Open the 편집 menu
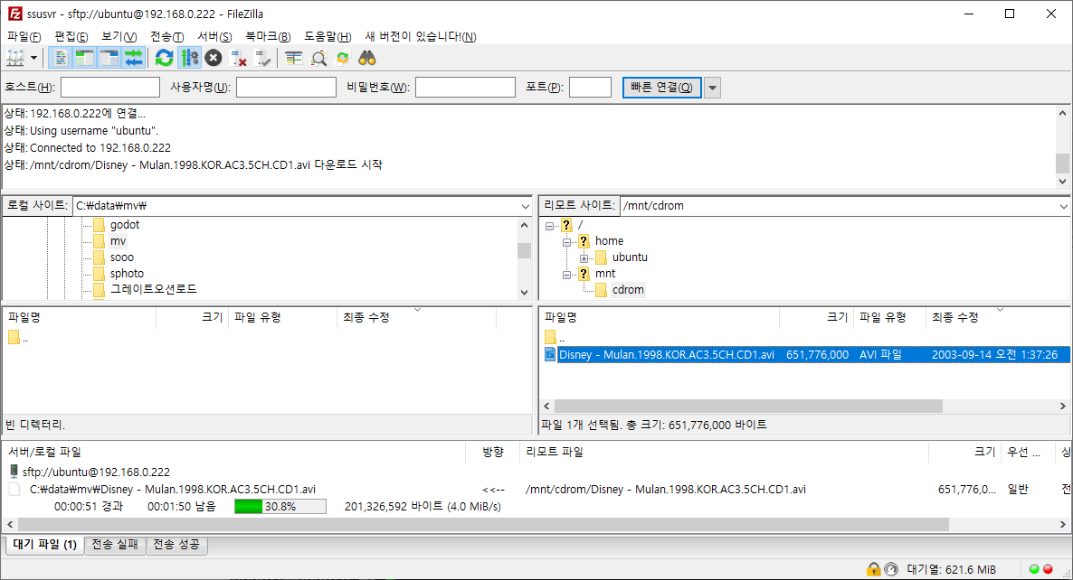The height and width of the screenshot is (580, 1073). 71,36
